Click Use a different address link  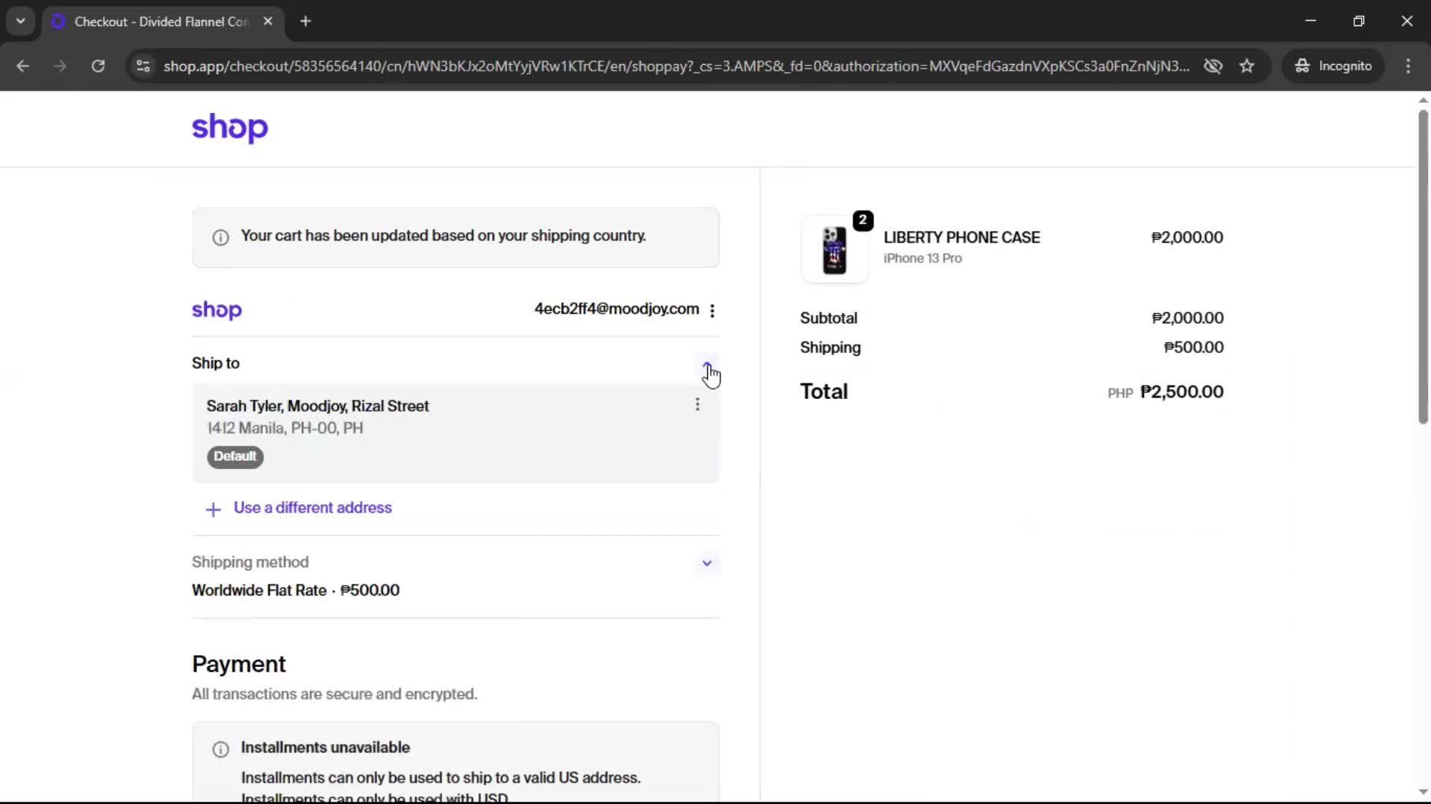[x=312, y=508]
